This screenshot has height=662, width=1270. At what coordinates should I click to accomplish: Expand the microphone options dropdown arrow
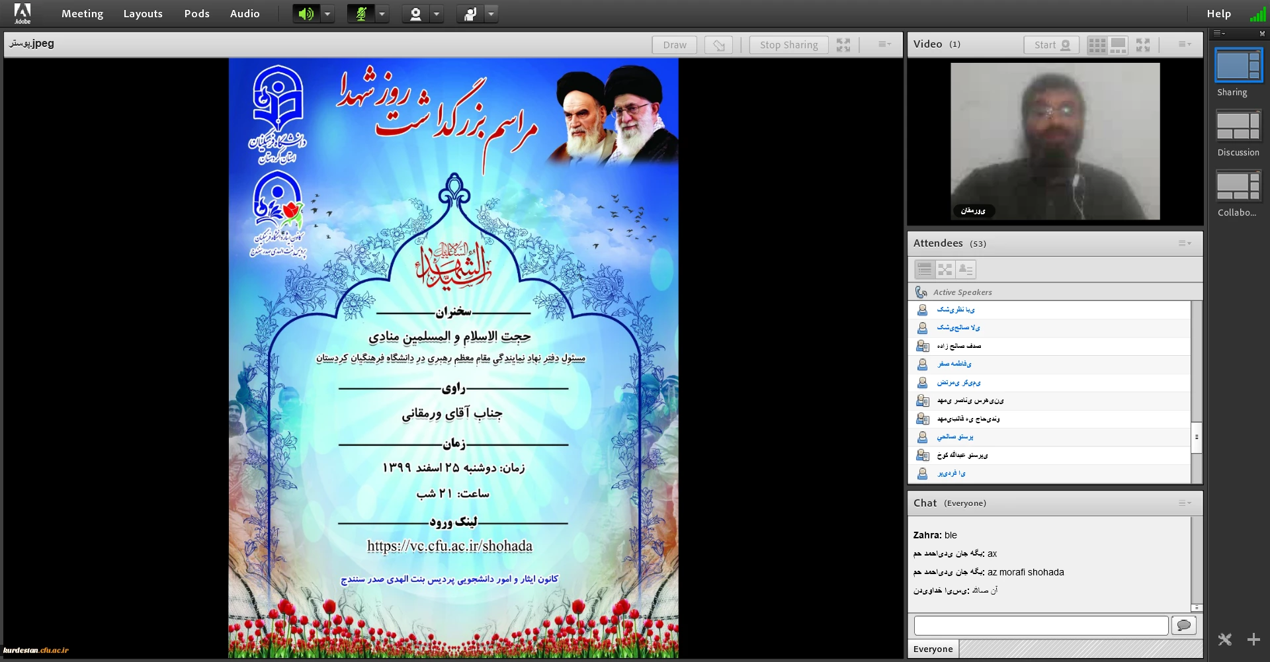[382, 14]
